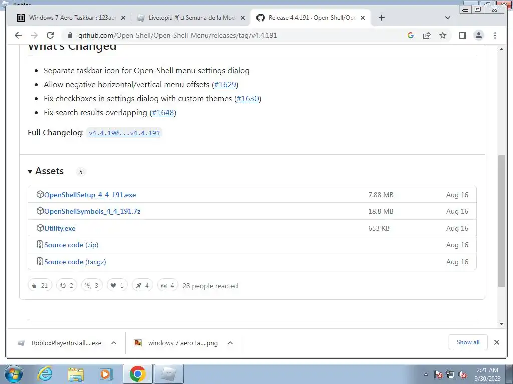Click the Google icon in address bar
Viewport: 513px width, 384px height.
coord(411,35)
